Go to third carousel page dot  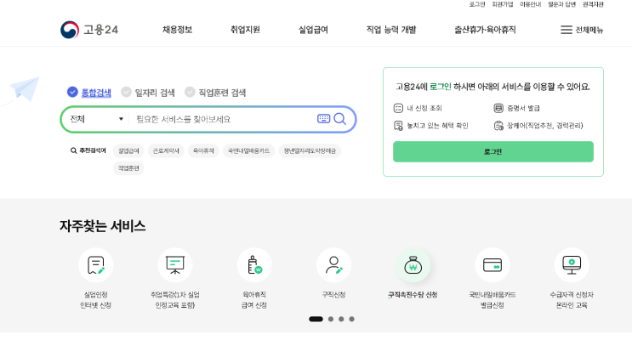click(x=341, y=319)
